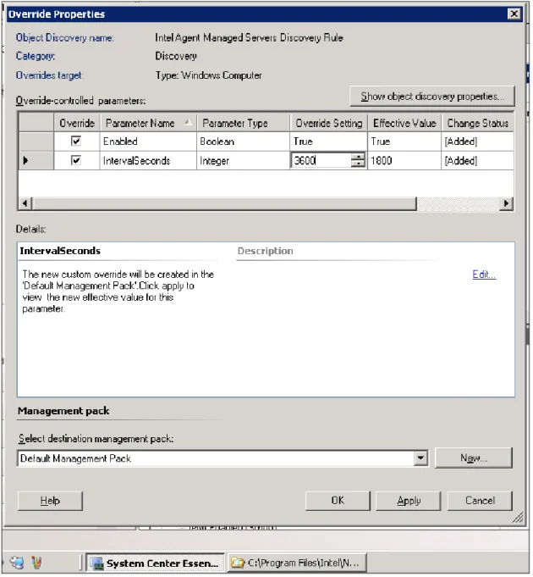Click the Change Status column header
Image resolution: width=533 pixels, height=577 pixels.
[477, 123]
